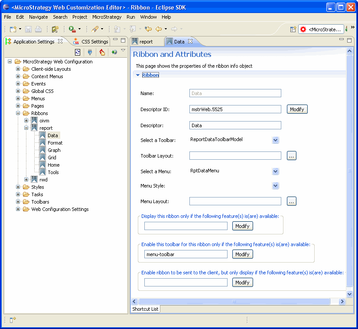Select the Format ribbon tree item
This screenshot has height=329, width=358.
(x=55, y=143)
